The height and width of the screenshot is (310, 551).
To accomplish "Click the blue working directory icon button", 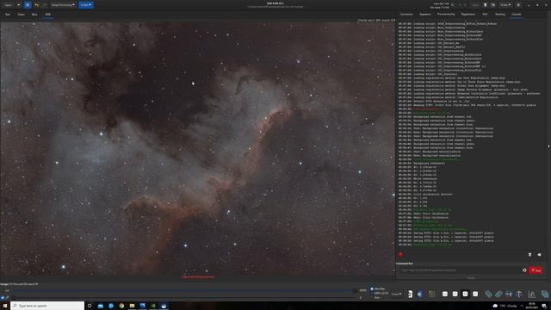I will coord(28,5).
